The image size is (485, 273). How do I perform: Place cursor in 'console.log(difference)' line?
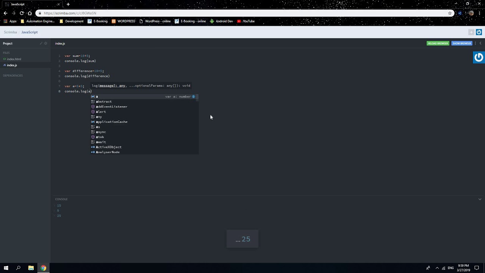87,76
